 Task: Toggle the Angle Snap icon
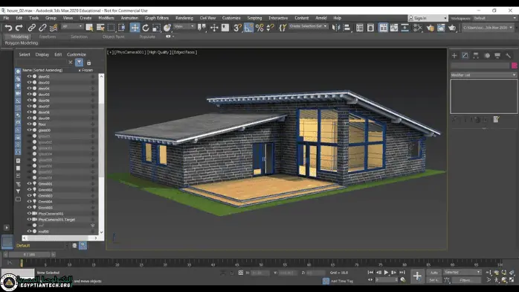tap(248, 28)
